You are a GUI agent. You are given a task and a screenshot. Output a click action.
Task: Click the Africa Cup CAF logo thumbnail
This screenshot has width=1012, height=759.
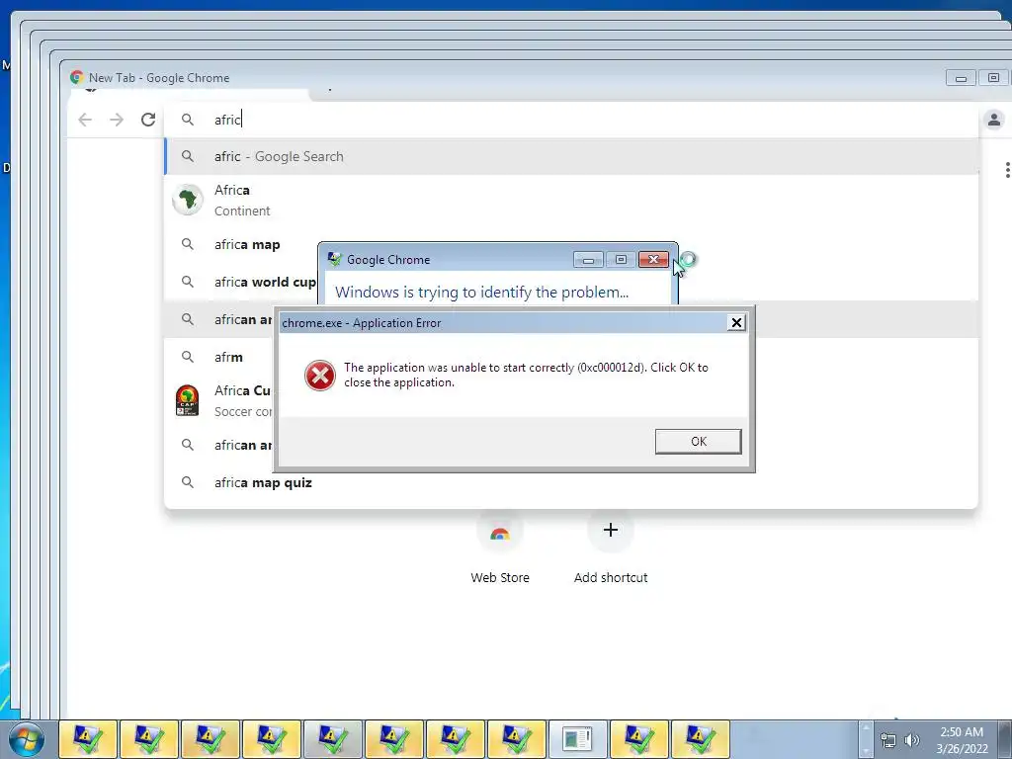pos(187,400)
